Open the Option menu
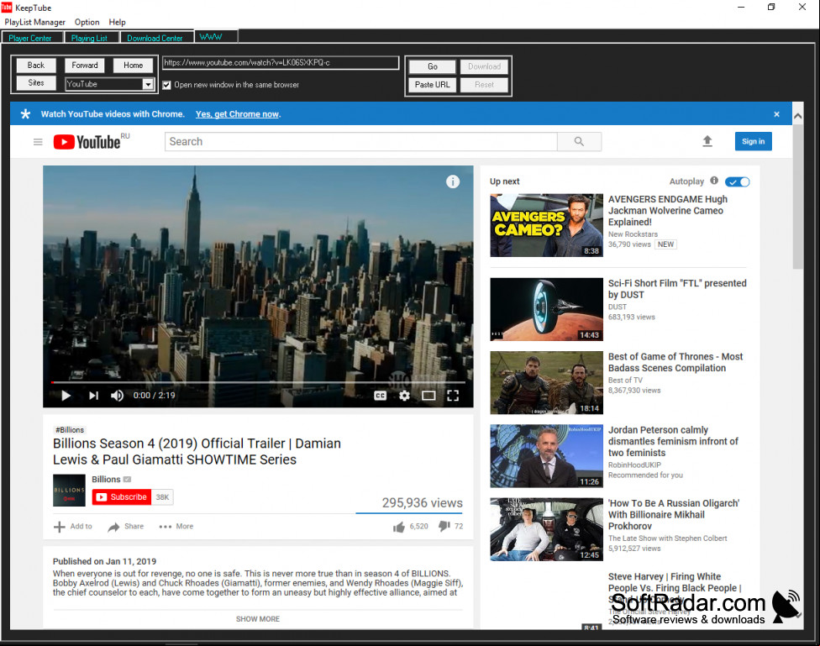 click(x=87, y=22)
